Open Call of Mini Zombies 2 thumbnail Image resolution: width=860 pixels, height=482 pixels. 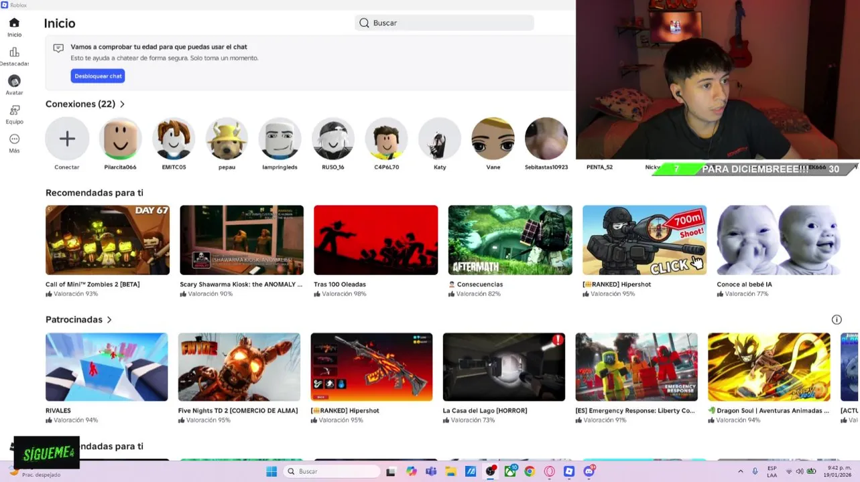pos(107,240)
